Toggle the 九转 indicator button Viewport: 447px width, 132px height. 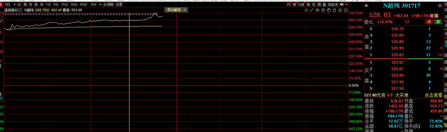301,5
